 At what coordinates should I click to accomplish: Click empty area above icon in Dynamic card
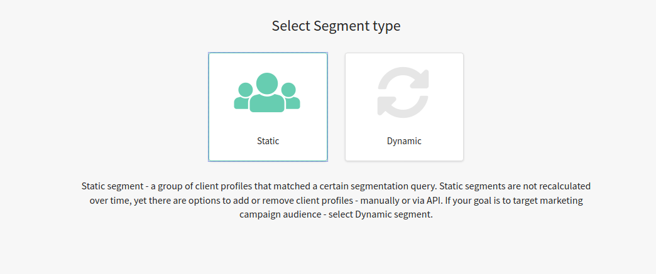(x=404, y=60)
